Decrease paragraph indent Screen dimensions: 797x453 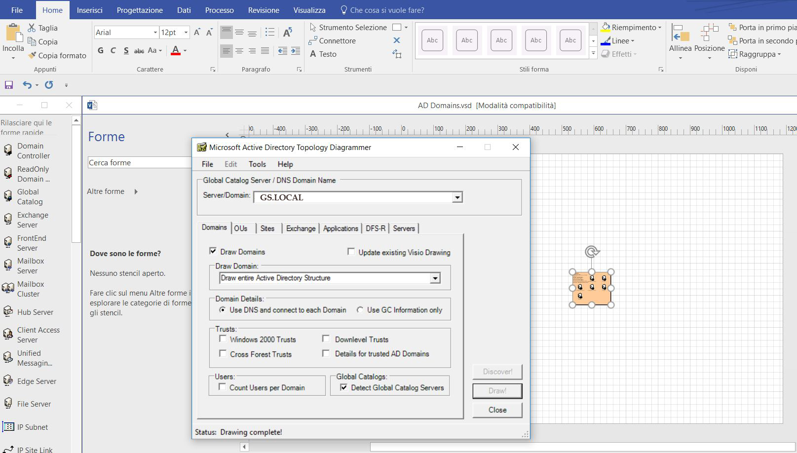click(283, 50)
